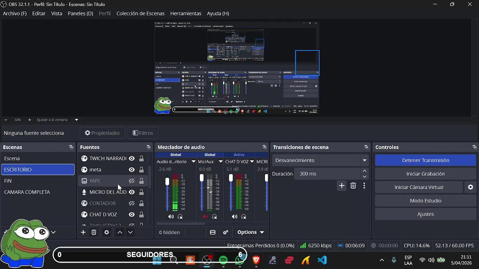Screen dimensions: 479x269
Task: Open the Vista menu
Action: point(57,13)
